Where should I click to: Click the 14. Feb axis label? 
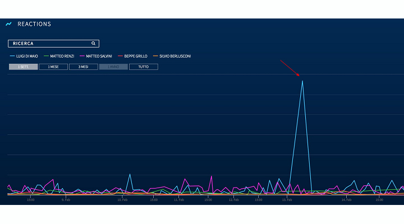pyautogui.click(x=346, y=199)
